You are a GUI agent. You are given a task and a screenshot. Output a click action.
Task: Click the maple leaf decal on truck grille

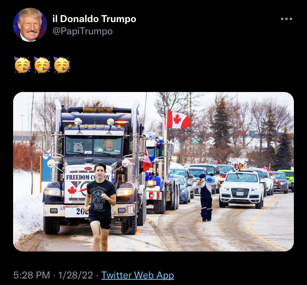(x=72, y=190)
